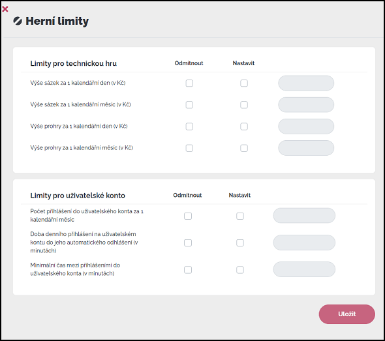Check Odmítnout for monthly loss amount
Screen dimensions: 385x341
click(x=189, y=148)
